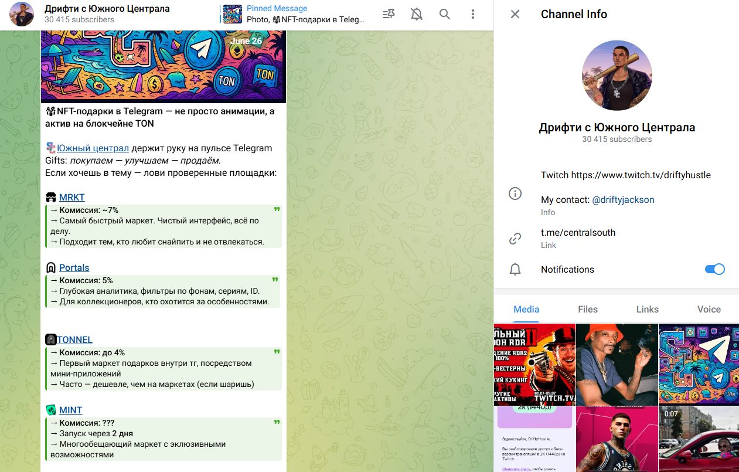The height and width of the screenshot is (472, 739).
Task: Click the 'Channel Info' panel title
Action: coord(574,14)
